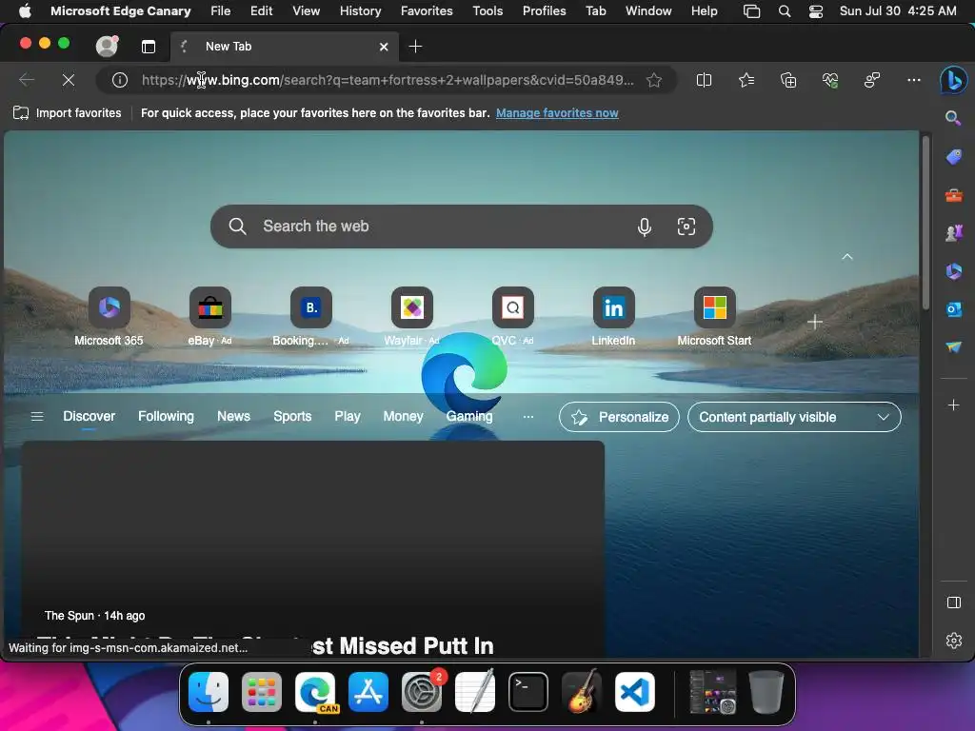975x731 pixels.
Task: Click the Personalize button
Action: (x=619, y=417)
